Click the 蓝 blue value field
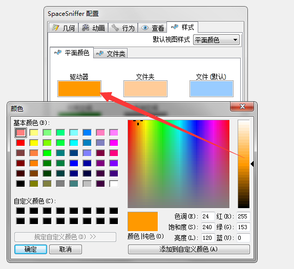Screen dimensions: 294x269 [x=243, y=238]
